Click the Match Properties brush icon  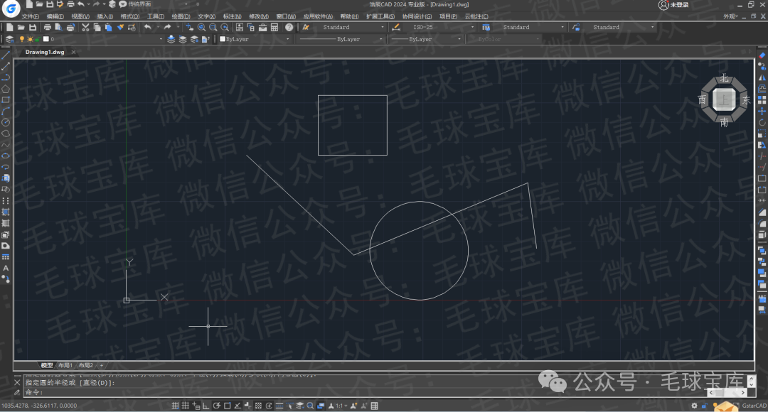pos(120,28)
